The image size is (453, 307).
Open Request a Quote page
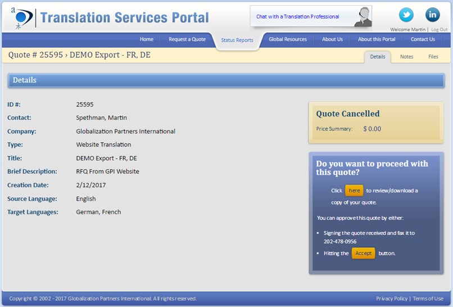click(x=187, y=39)
